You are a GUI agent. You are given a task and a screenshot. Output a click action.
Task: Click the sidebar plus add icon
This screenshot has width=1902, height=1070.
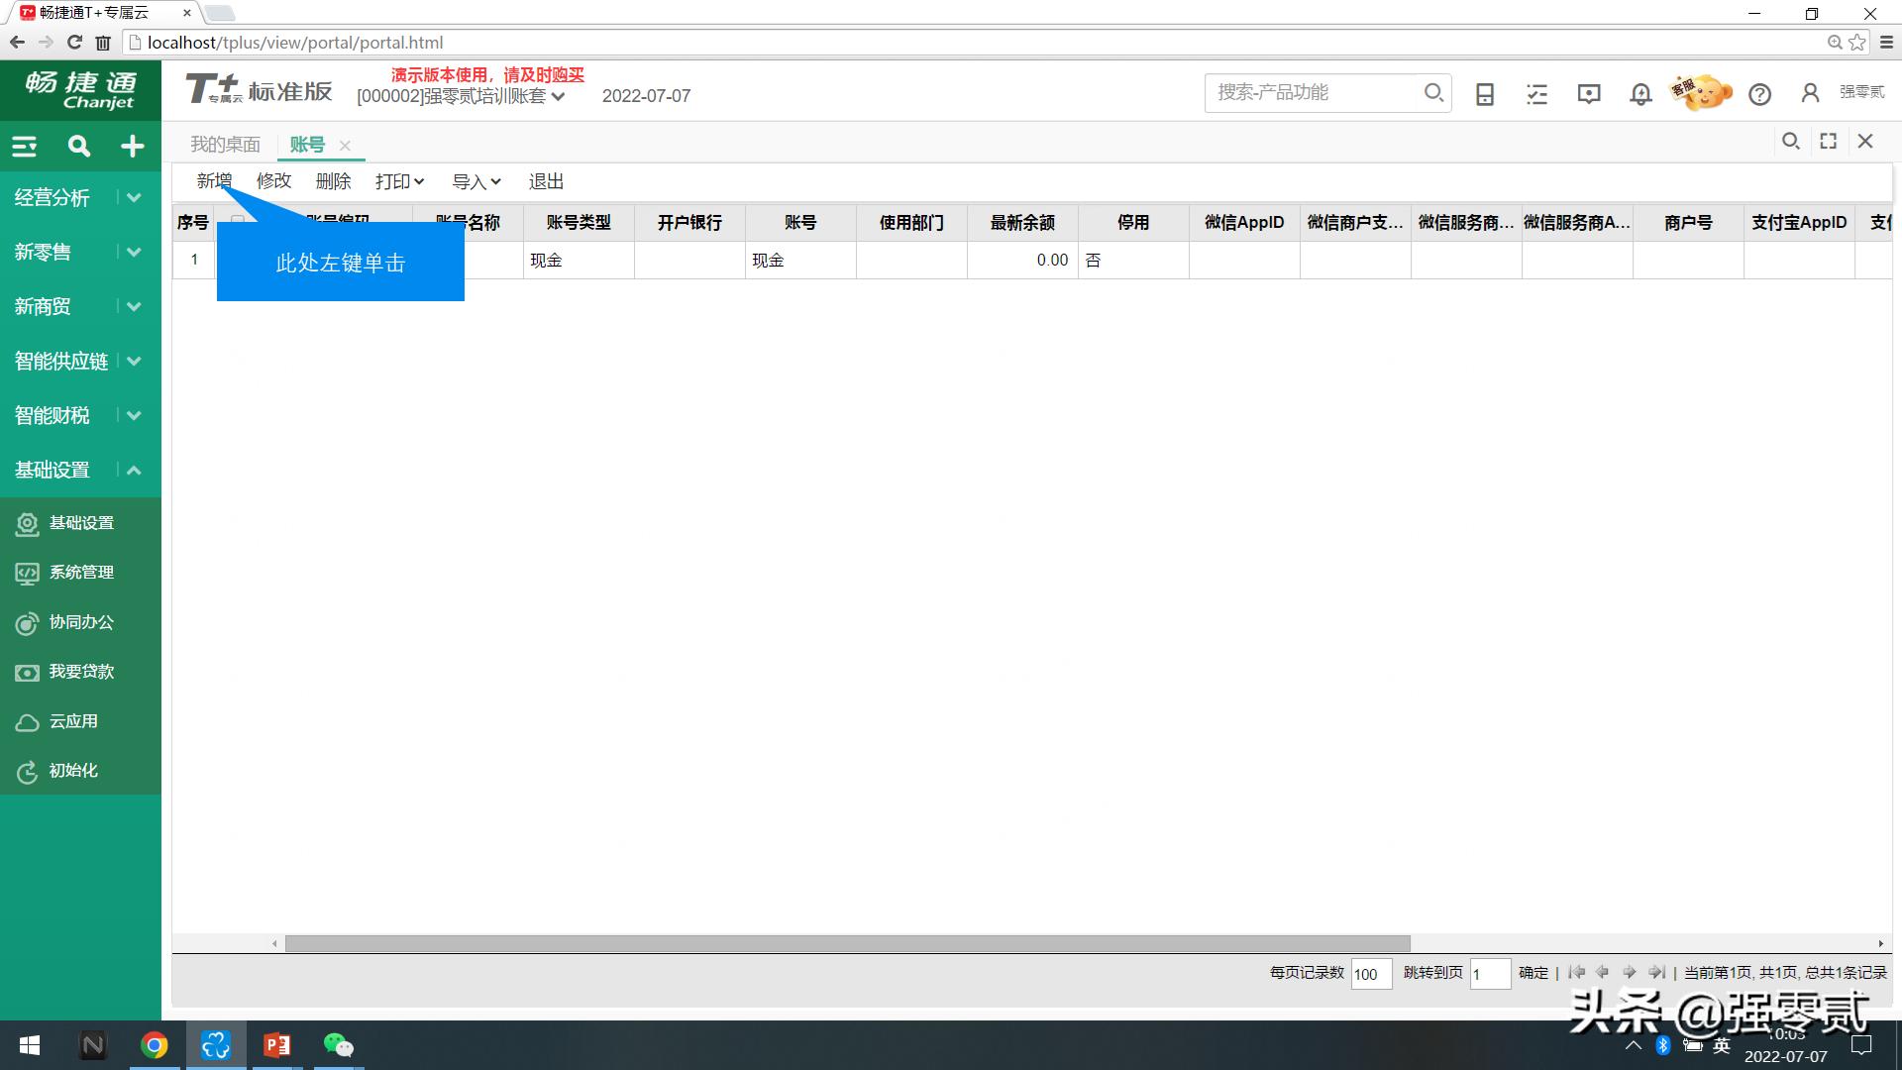point(132,147)
